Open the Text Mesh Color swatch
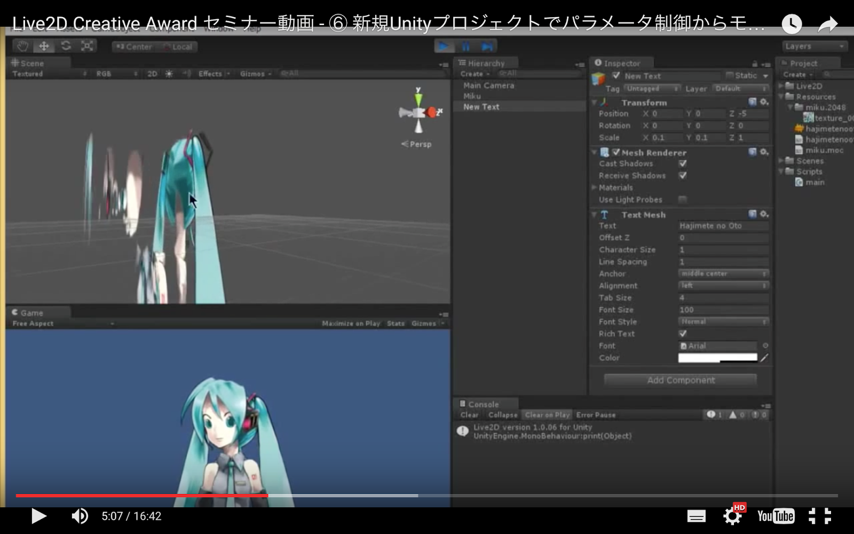This screenshot has width=854, height=534. point(717,358)
